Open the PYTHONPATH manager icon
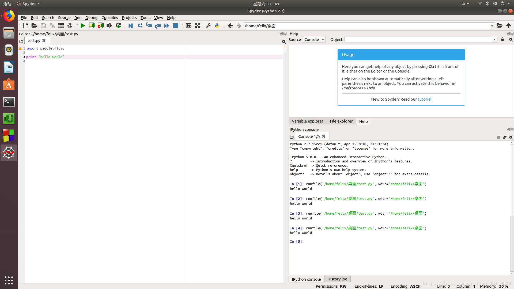 click(217, 26)
